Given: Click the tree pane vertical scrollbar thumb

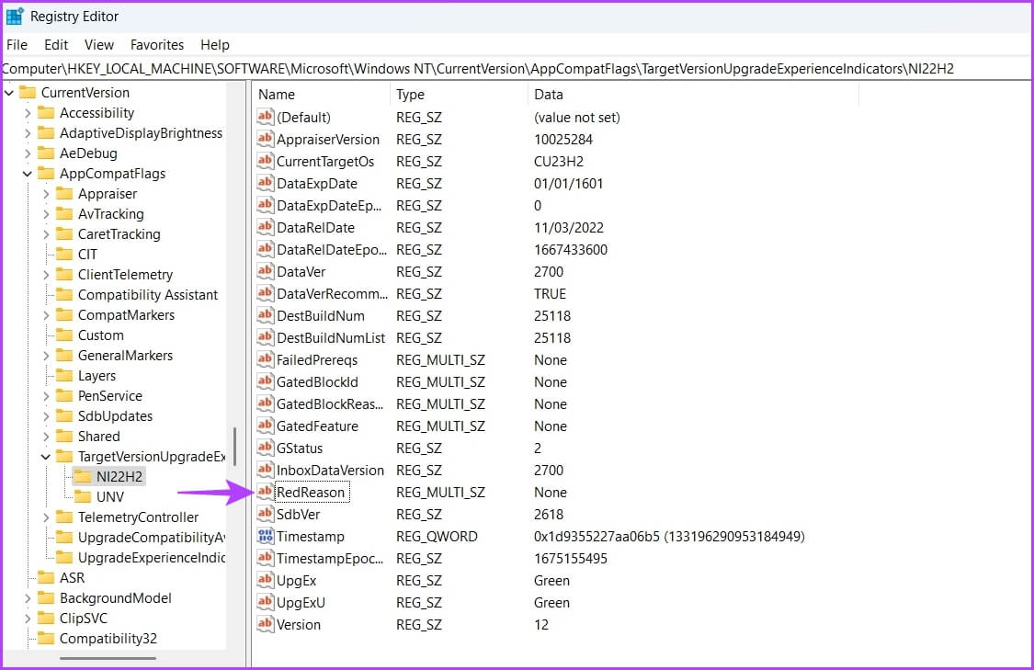Looking at the screenshot, I should pyautogui.click(x=234, y=447).
